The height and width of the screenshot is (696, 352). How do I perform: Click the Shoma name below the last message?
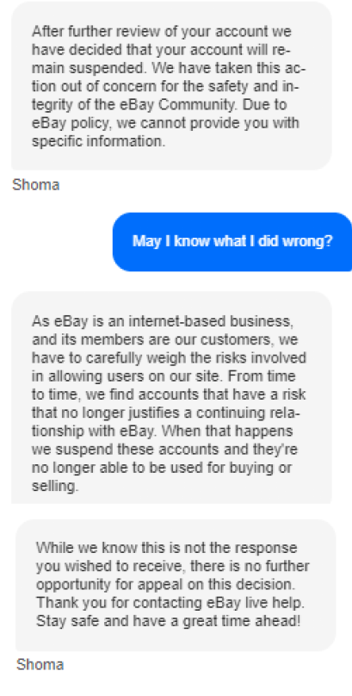tap(40, 664)
